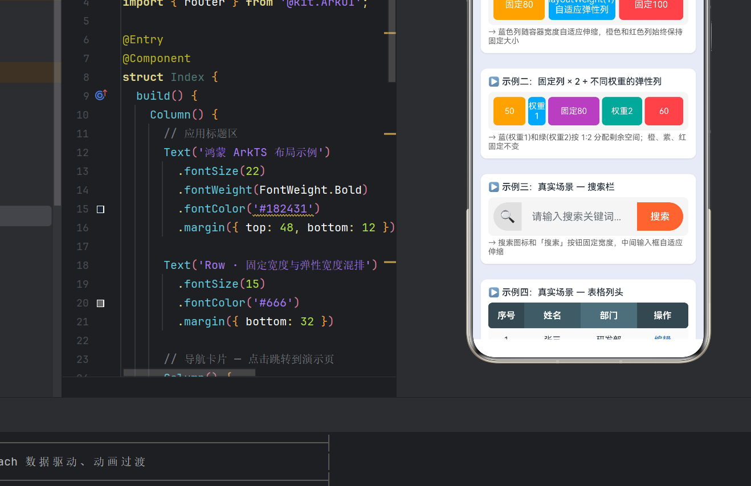Tap the red 固定100 block
Viewport: 751px width, 486px height.
(651, 8)
